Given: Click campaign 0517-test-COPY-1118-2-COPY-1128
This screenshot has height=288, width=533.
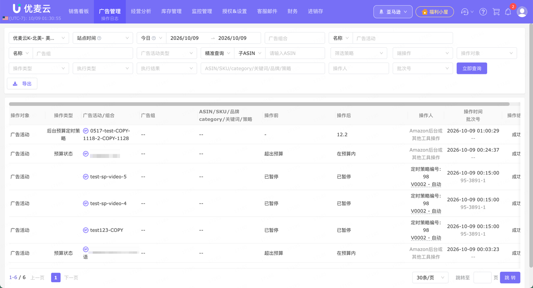Looking at the screenshot, I should click(x=106, y=134).
